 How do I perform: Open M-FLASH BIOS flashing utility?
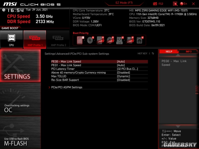point(20,132)
